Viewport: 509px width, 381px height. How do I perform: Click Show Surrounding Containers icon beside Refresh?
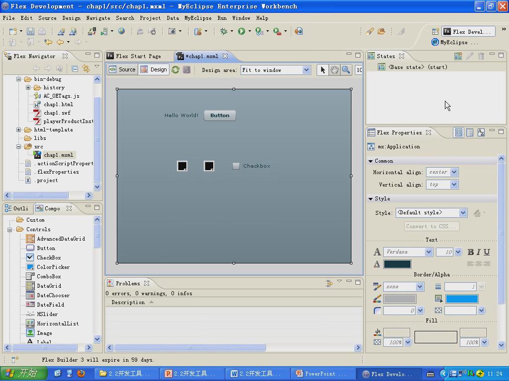pos(187,69)
